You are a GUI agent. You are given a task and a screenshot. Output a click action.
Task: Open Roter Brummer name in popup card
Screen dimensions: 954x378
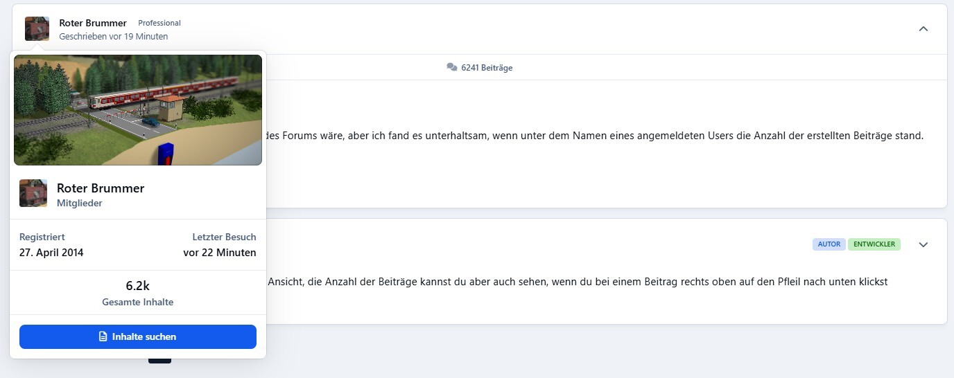(x=101, y=188)
